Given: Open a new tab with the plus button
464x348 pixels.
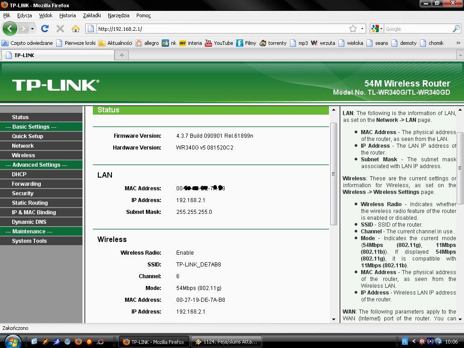Looking at the screenshot, I should click(x=121, y=55).
